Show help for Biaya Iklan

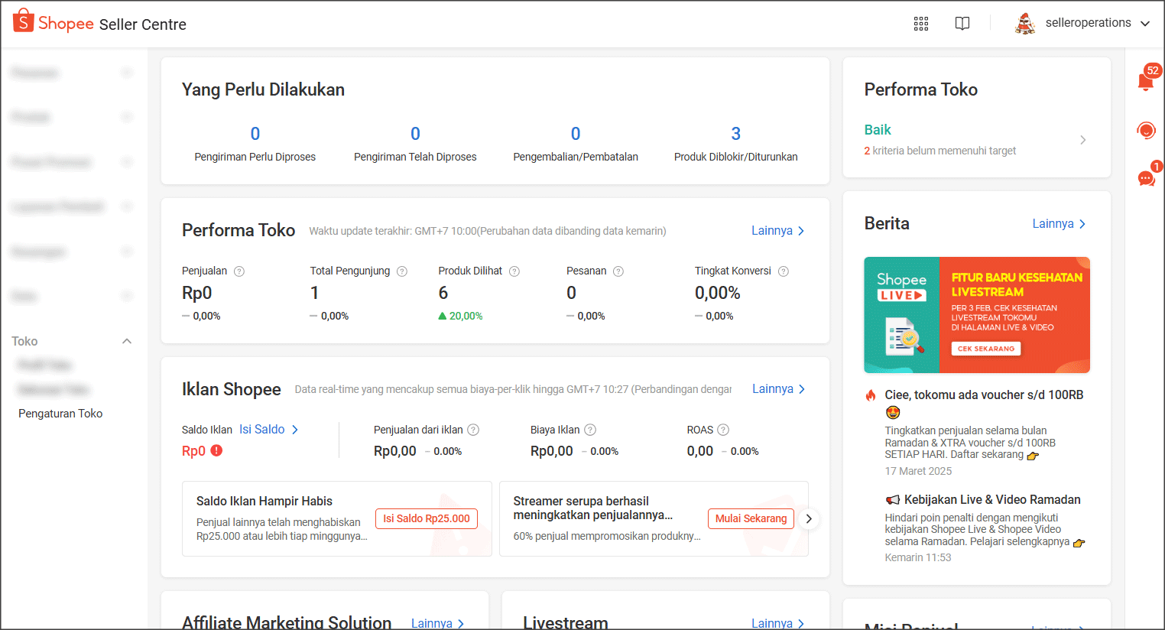[x=590, y=430]
